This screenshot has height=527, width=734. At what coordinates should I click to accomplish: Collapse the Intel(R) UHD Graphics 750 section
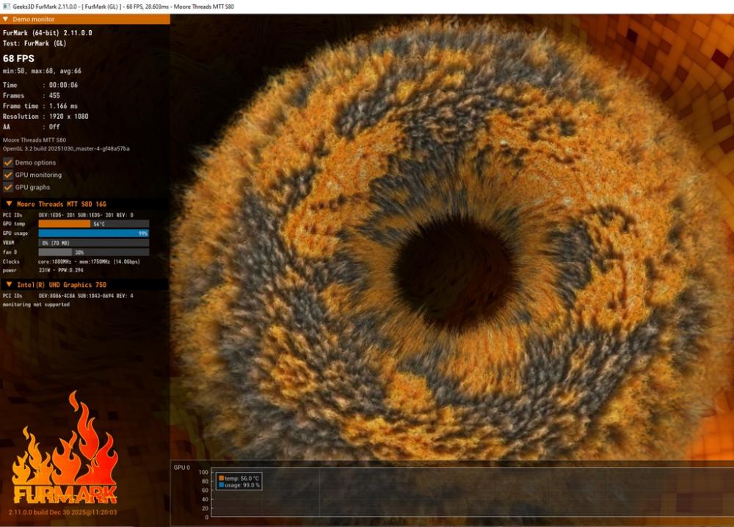9,284
